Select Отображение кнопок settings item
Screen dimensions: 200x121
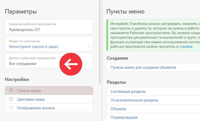click(49, 108)
